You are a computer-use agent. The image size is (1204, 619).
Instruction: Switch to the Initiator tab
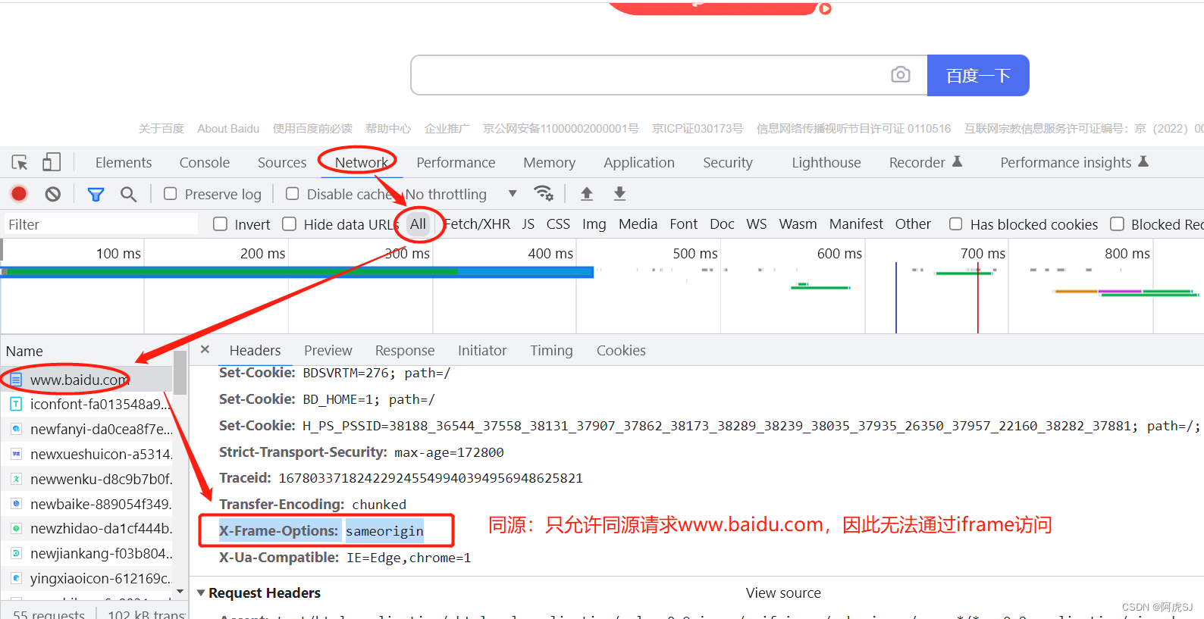tap(482, 351)
